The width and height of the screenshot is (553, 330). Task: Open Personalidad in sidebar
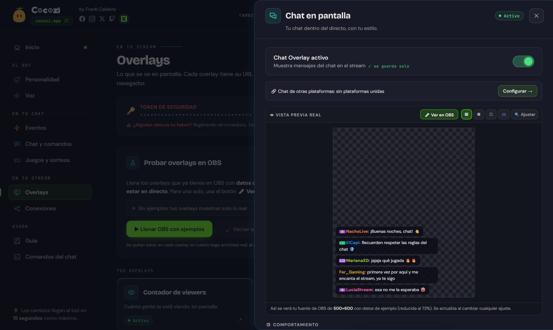[50, 80]
